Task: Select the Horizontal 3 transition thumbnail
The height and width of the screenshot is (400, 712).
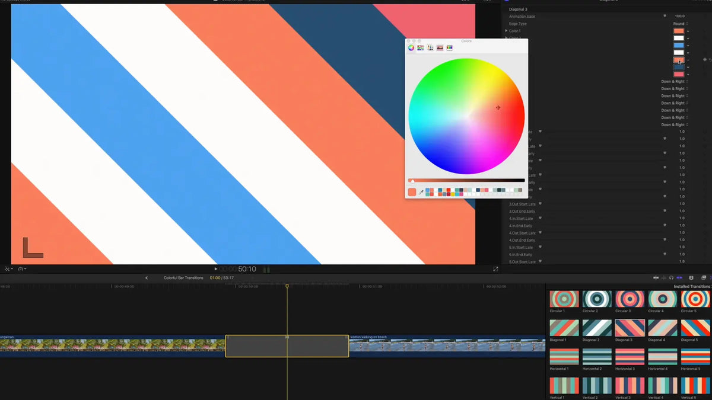Action: coord(630,356)
